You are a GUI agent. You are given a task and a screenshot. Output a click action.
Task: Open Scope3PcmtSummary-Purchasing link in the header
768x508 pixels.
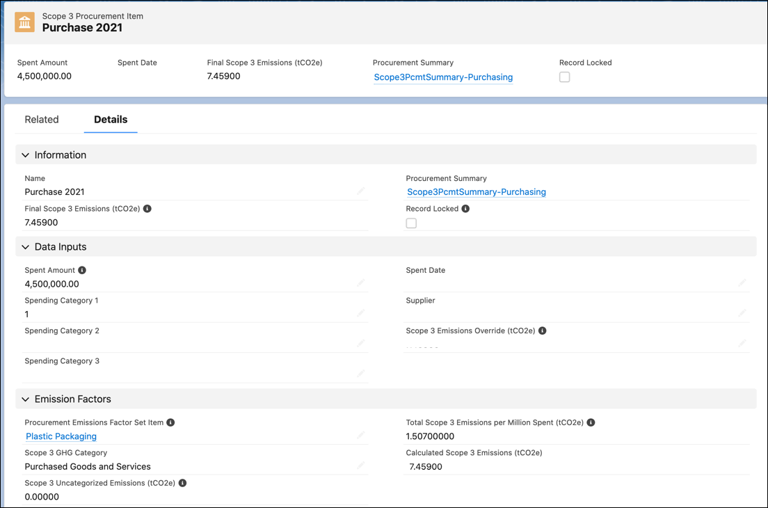click(x=443, y=77)
